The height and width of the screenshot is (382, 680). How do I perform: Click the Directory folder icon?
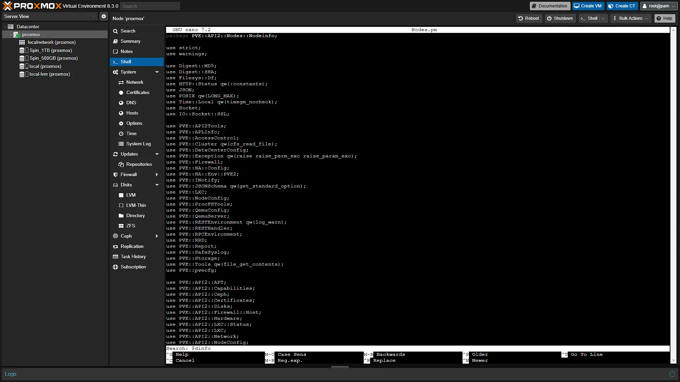121,216
